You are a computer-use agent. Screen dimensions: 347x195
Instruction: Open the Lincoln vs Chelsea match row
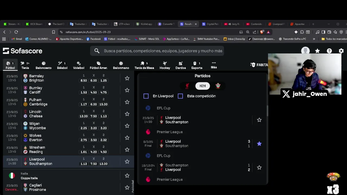[68, 114]
